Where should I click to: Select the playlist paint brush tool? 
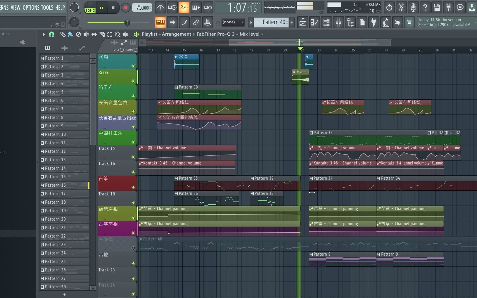coord(70,34)
